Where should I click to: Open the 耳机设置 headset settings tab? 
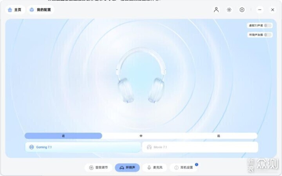coord(183,167)
